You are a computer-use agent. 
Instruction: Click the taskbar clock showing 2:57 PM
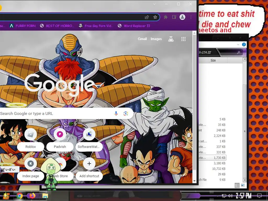tap(244, 196)
